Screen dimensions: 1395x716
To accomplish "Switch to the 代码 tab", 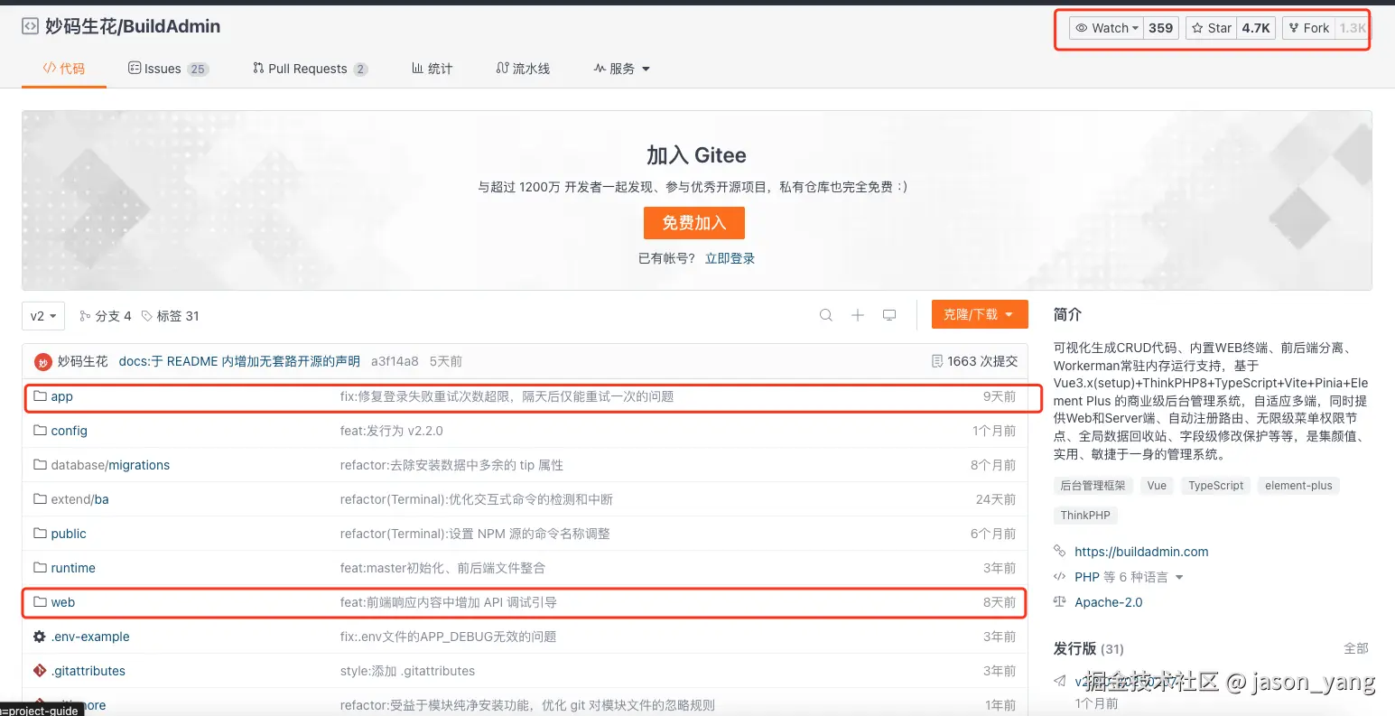I will (64, 69).
